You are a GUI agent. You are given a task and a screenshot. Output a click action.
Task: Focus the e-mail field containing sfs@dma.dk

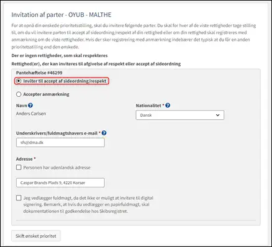60,143
